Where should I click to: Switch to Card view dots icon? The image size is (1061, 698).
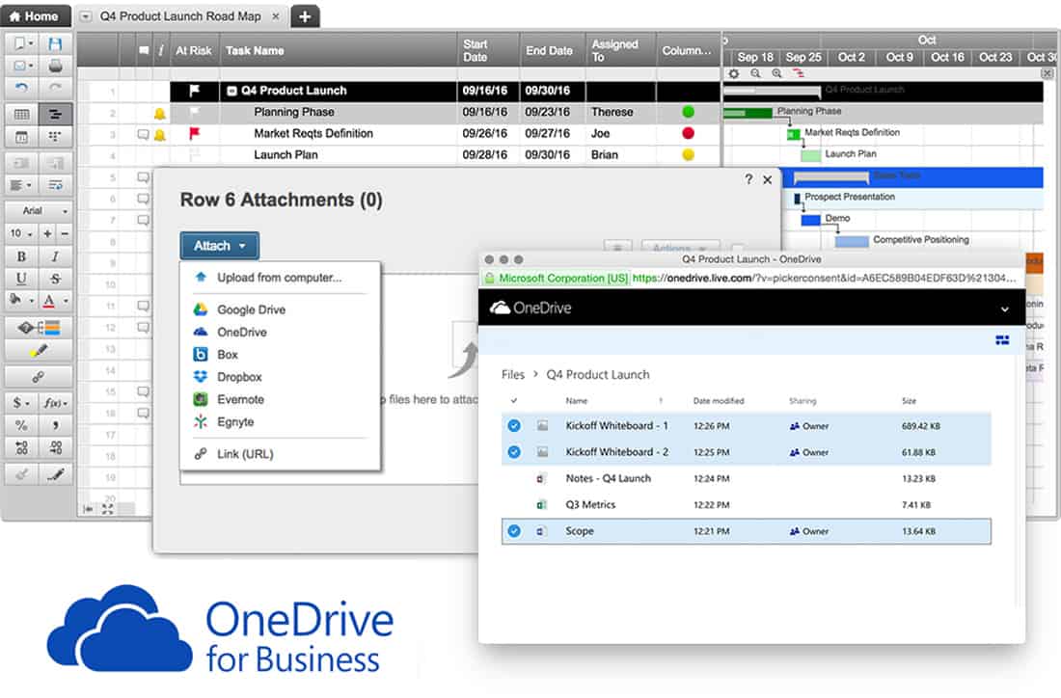point(55,137)
